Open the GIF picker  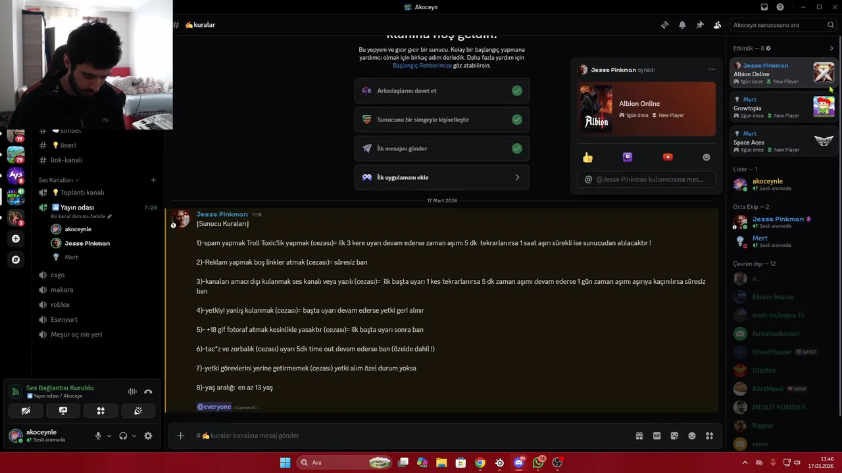click(x=656, y=436)
